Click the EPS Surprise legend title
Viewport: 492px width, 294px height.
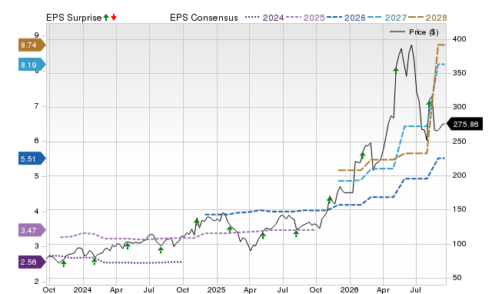(74, 18)
